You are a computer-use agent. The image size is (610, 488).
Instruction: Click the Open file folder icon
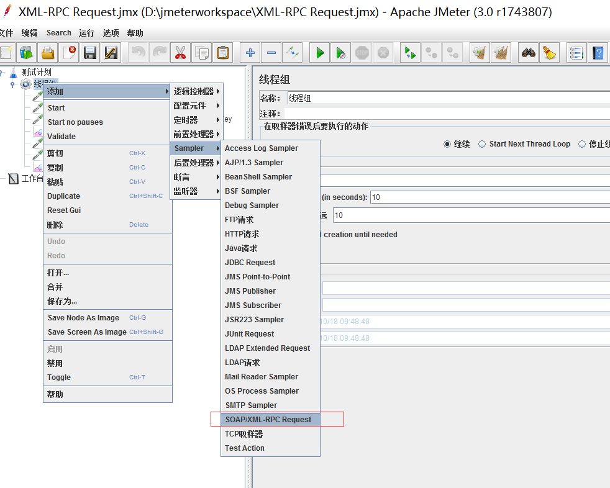[48, 53]
